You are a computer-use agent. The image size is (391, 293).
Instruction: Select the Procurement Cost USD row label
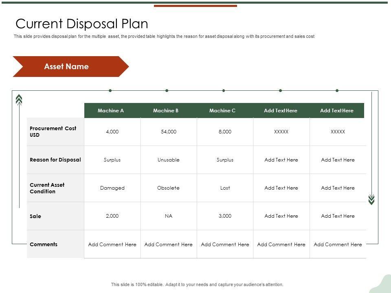[x=53, y=131]
